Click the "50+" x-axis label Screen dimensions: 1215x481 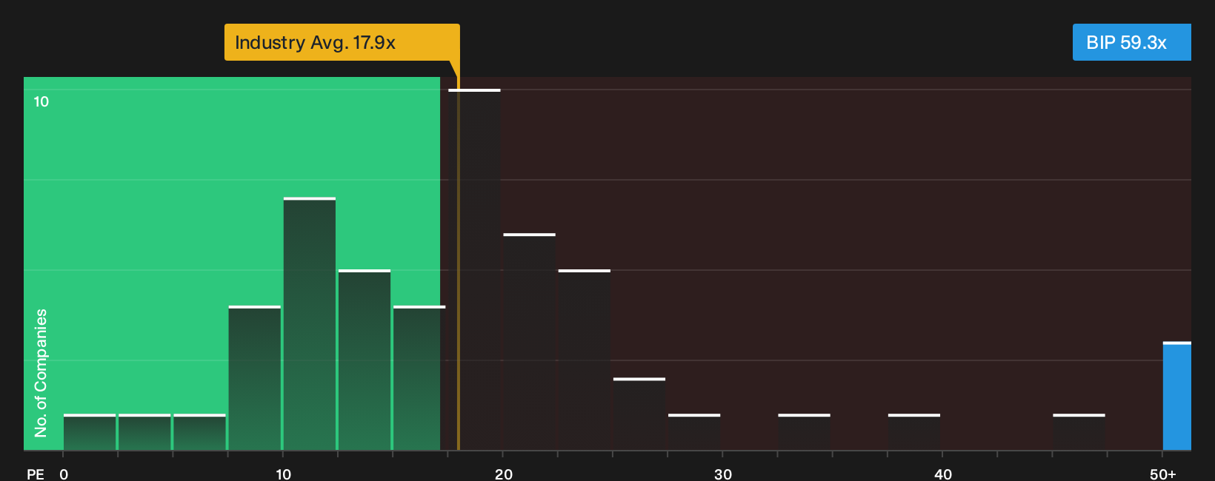[x=1163, y=474]
